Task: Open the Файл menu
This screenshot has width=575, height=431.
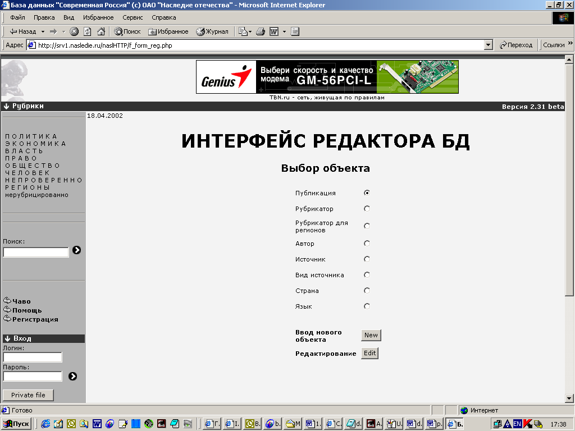Action: coord(17,17)
